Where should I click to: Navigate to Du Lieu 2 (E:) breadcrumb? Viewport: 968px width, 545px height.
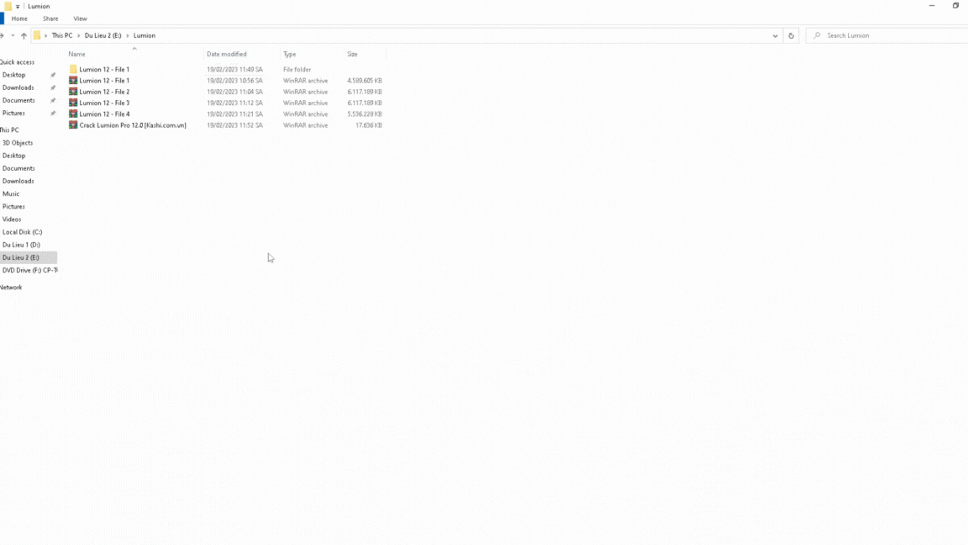(x=103, y=36)
